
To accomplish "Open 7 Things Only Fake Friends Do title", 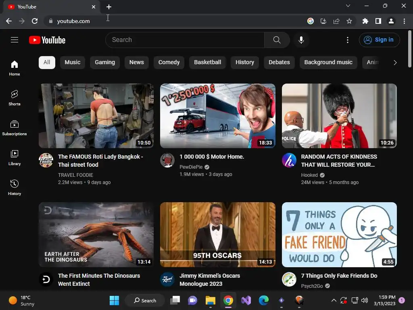I will point(339,276).
